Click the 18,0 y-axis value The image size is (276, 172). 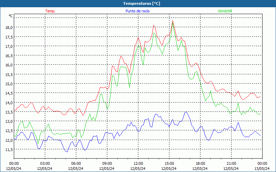9,28
